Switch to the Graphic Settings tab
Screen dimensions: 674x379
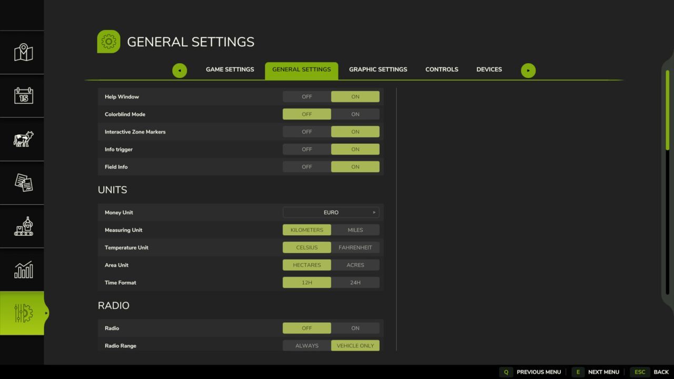tap(378, 69)
